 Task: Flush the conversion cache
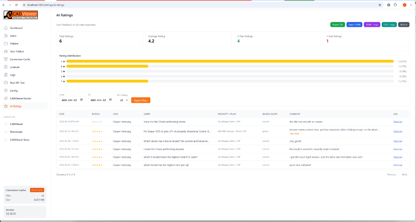point(37,190)
